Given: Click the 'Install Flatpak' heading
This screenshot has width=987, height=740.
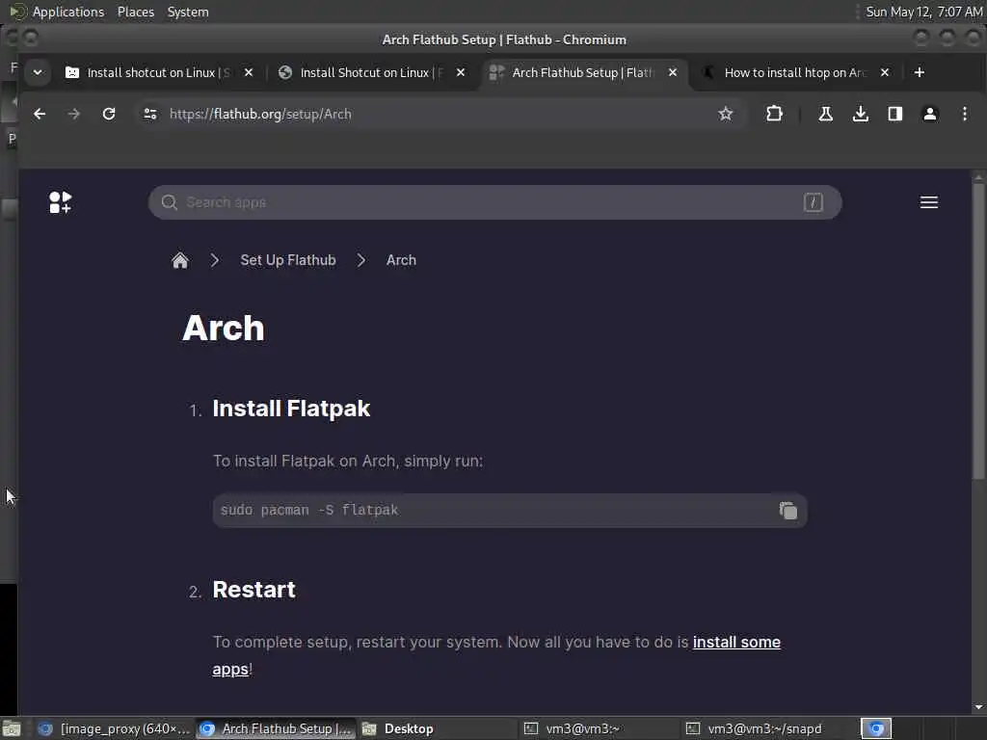Looking at the screenshot, I should coord(291,409).
